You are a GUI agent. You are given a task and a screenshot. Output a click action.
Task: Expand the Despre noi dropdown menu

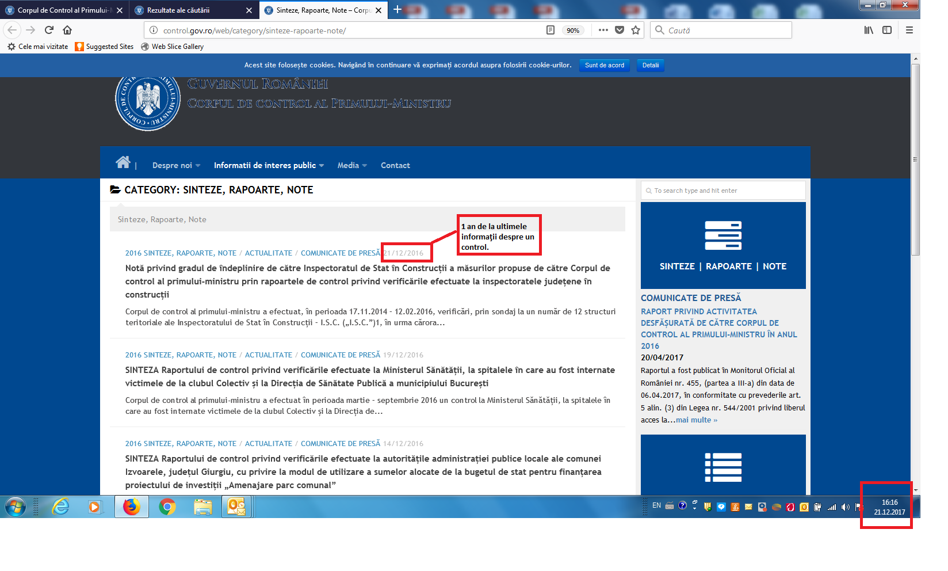pos(176,166)
